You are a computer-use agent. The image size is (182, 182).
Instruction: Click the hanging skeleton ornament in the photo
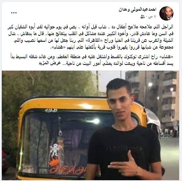pos(54,150)
